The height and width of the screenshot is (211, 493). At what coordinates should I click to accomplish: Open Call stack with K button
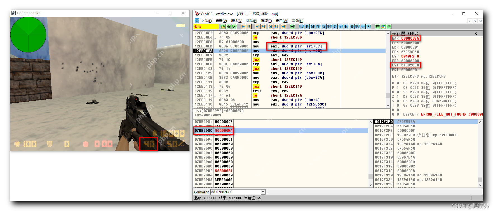(346, 27)
